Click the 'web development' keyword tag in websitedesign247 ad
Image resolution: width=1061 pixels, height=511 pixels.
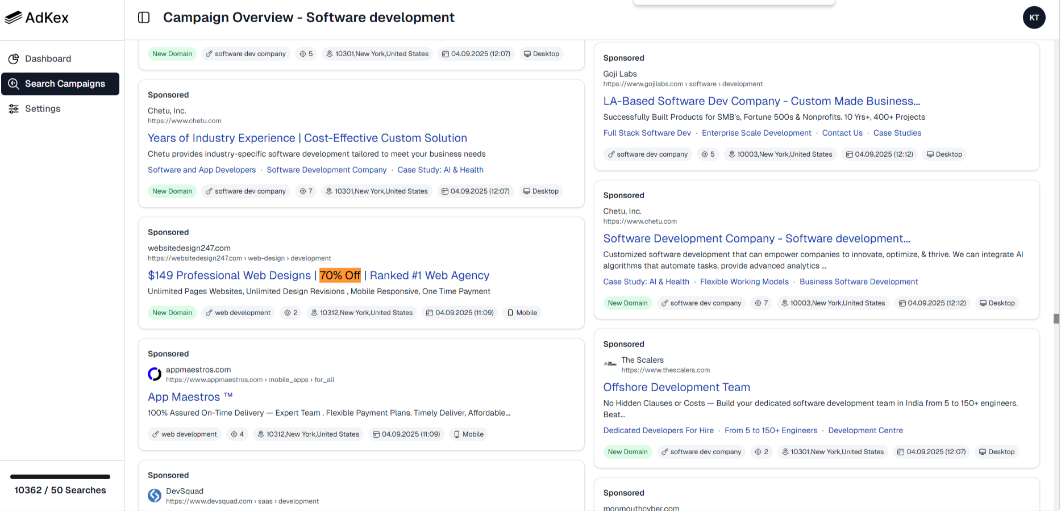click(238, 313)
